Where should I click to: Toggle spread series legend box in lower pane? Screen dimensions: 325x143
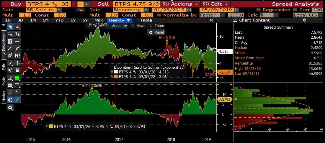[51, 126]
